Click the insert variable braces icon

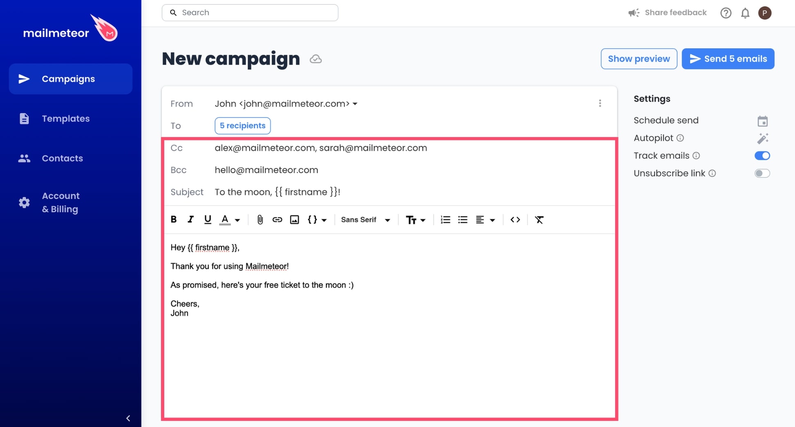coord(312,219)
